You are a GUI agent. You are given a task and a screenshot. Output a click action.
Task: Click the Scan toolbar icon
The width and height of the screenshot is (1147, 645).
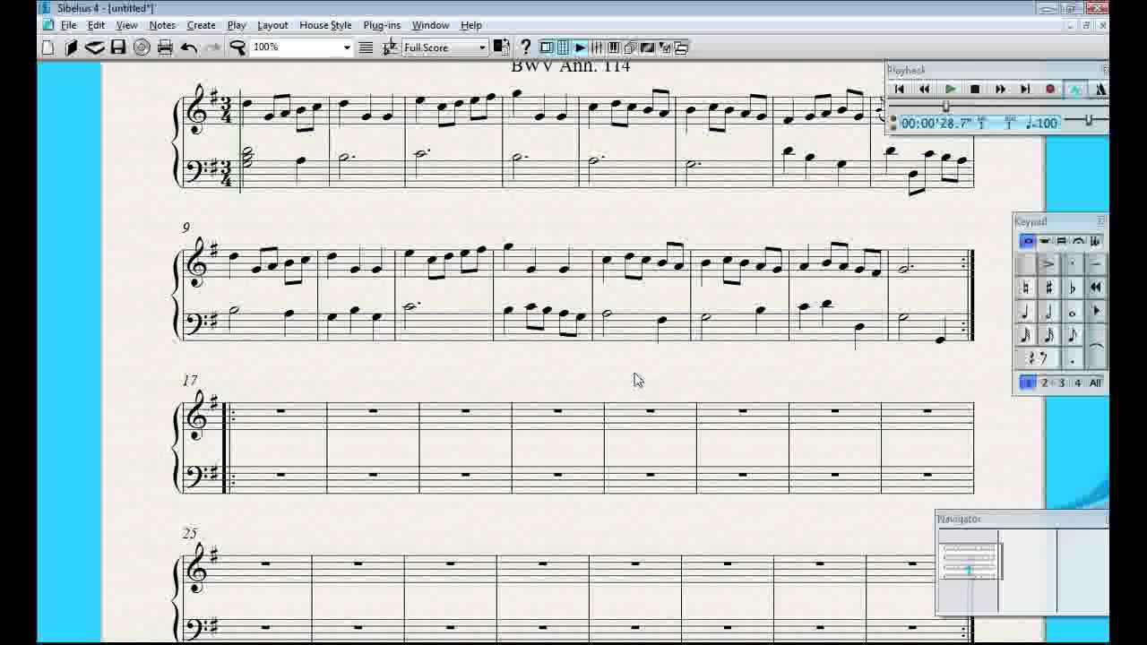[94, 47]
